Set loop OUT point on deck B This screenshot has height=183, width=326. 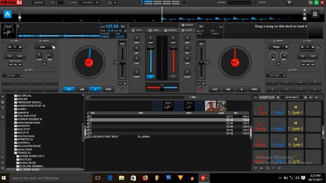(313, 56)
